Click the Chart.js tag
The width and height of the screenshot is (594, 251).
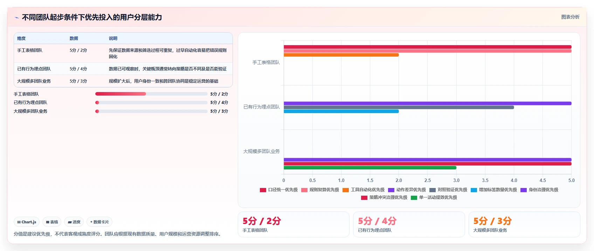point(27,222)
